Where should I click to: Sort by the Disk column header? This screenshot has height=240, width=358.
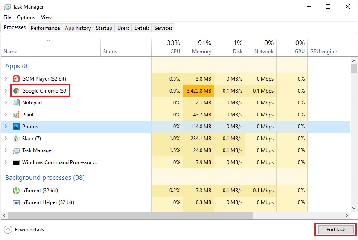coord(230,47)
